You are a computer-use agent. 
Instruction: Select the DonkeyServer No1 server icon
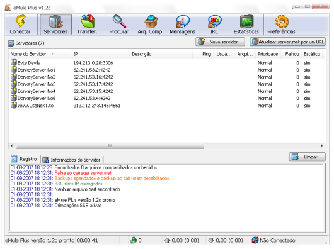pos(14,70)
